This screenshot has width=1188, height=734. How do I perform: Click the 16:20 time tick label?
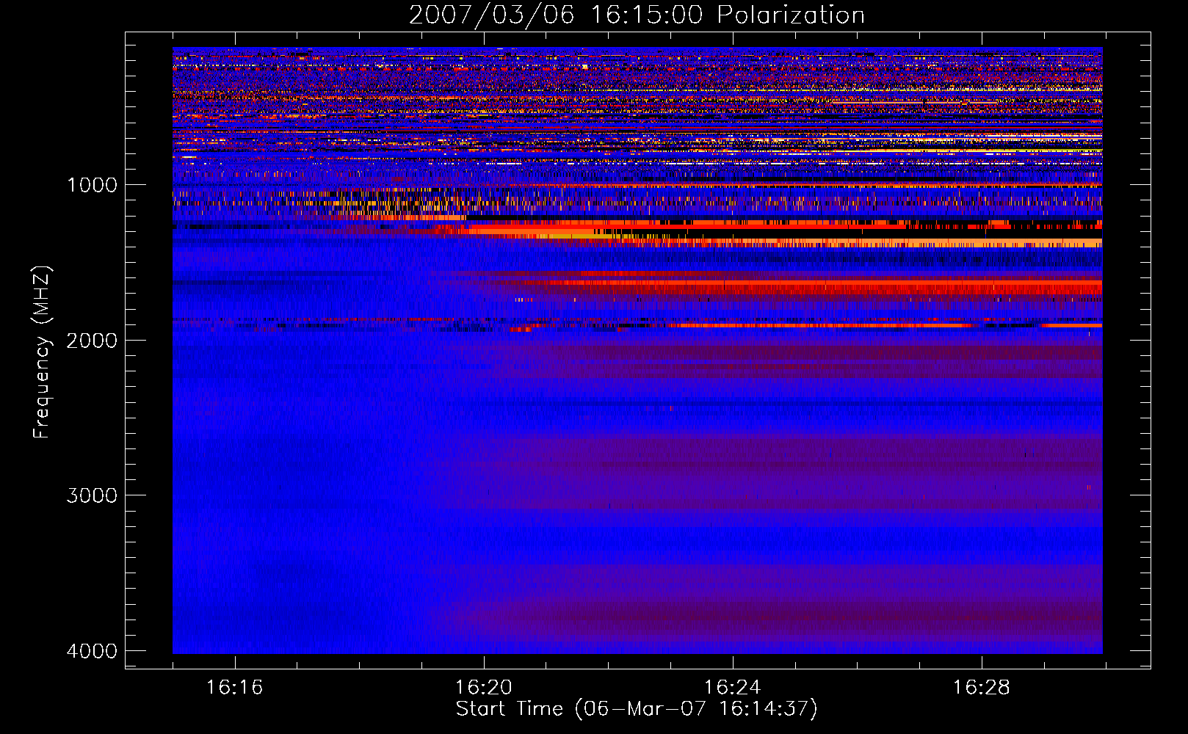[483, 688]
